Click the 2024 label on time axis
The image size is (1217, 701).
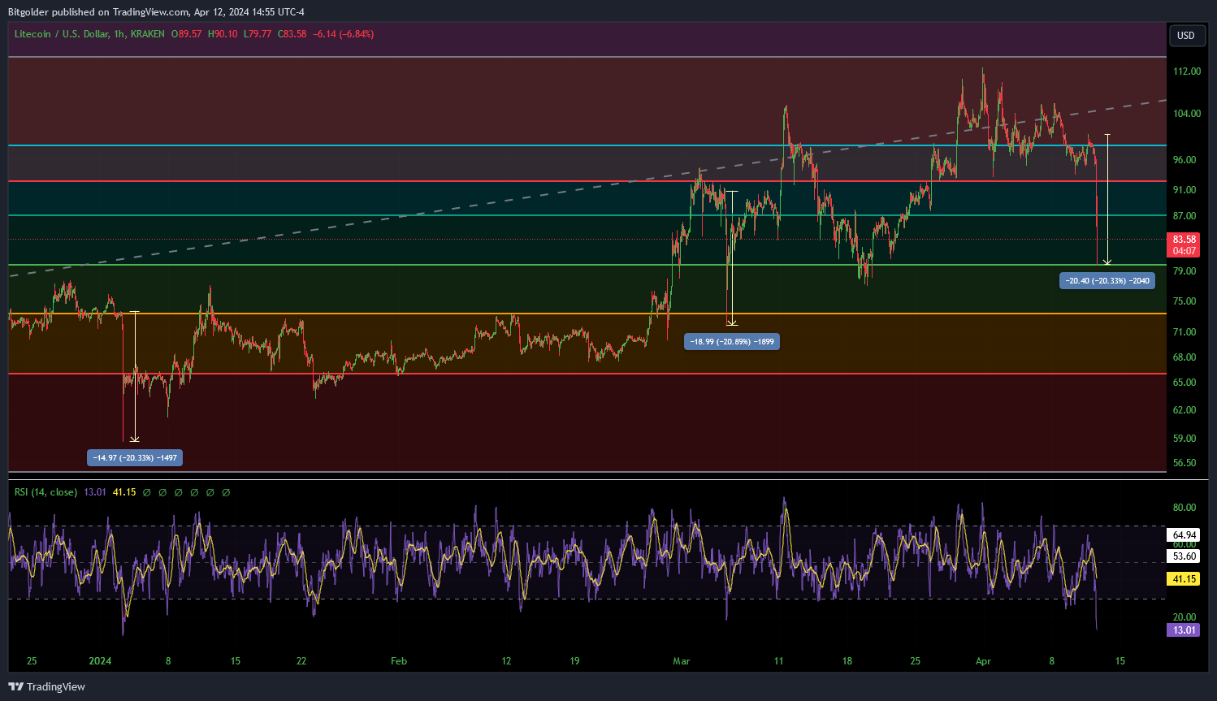[x=100, y=661]
